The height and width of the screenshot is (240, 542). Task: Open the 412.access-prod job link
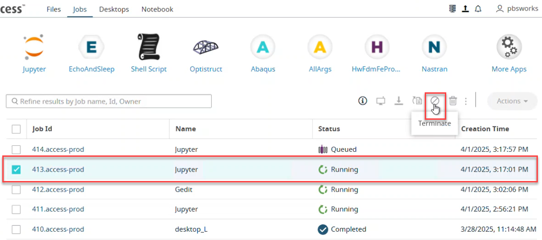[58, 189]
